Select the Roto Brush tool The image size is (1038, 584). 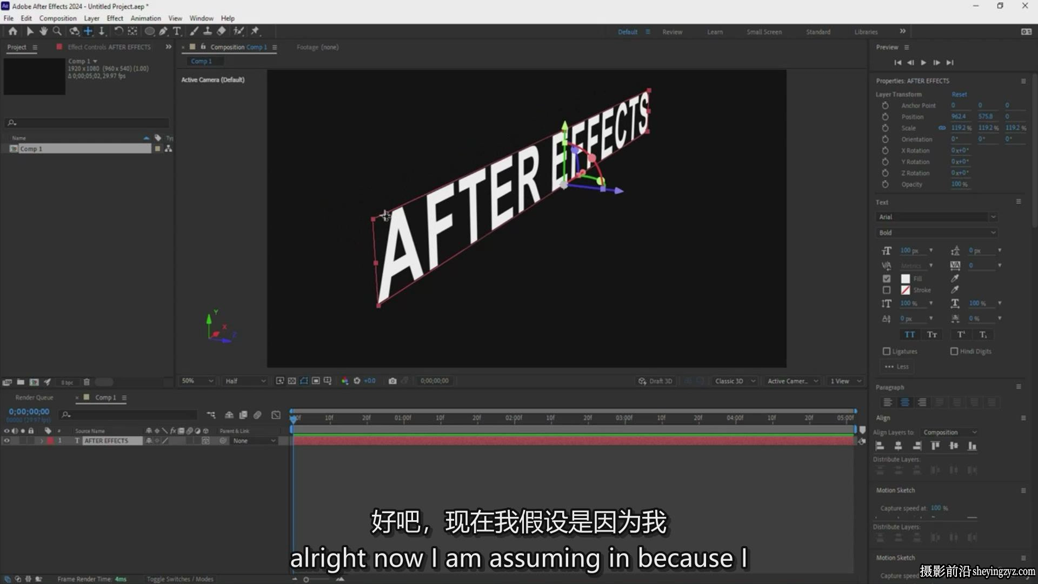click(238, 31)
